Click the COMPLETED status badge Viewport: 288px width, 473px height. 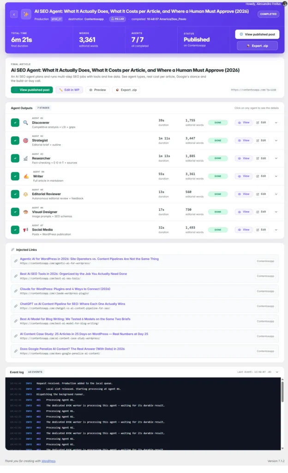268,14
